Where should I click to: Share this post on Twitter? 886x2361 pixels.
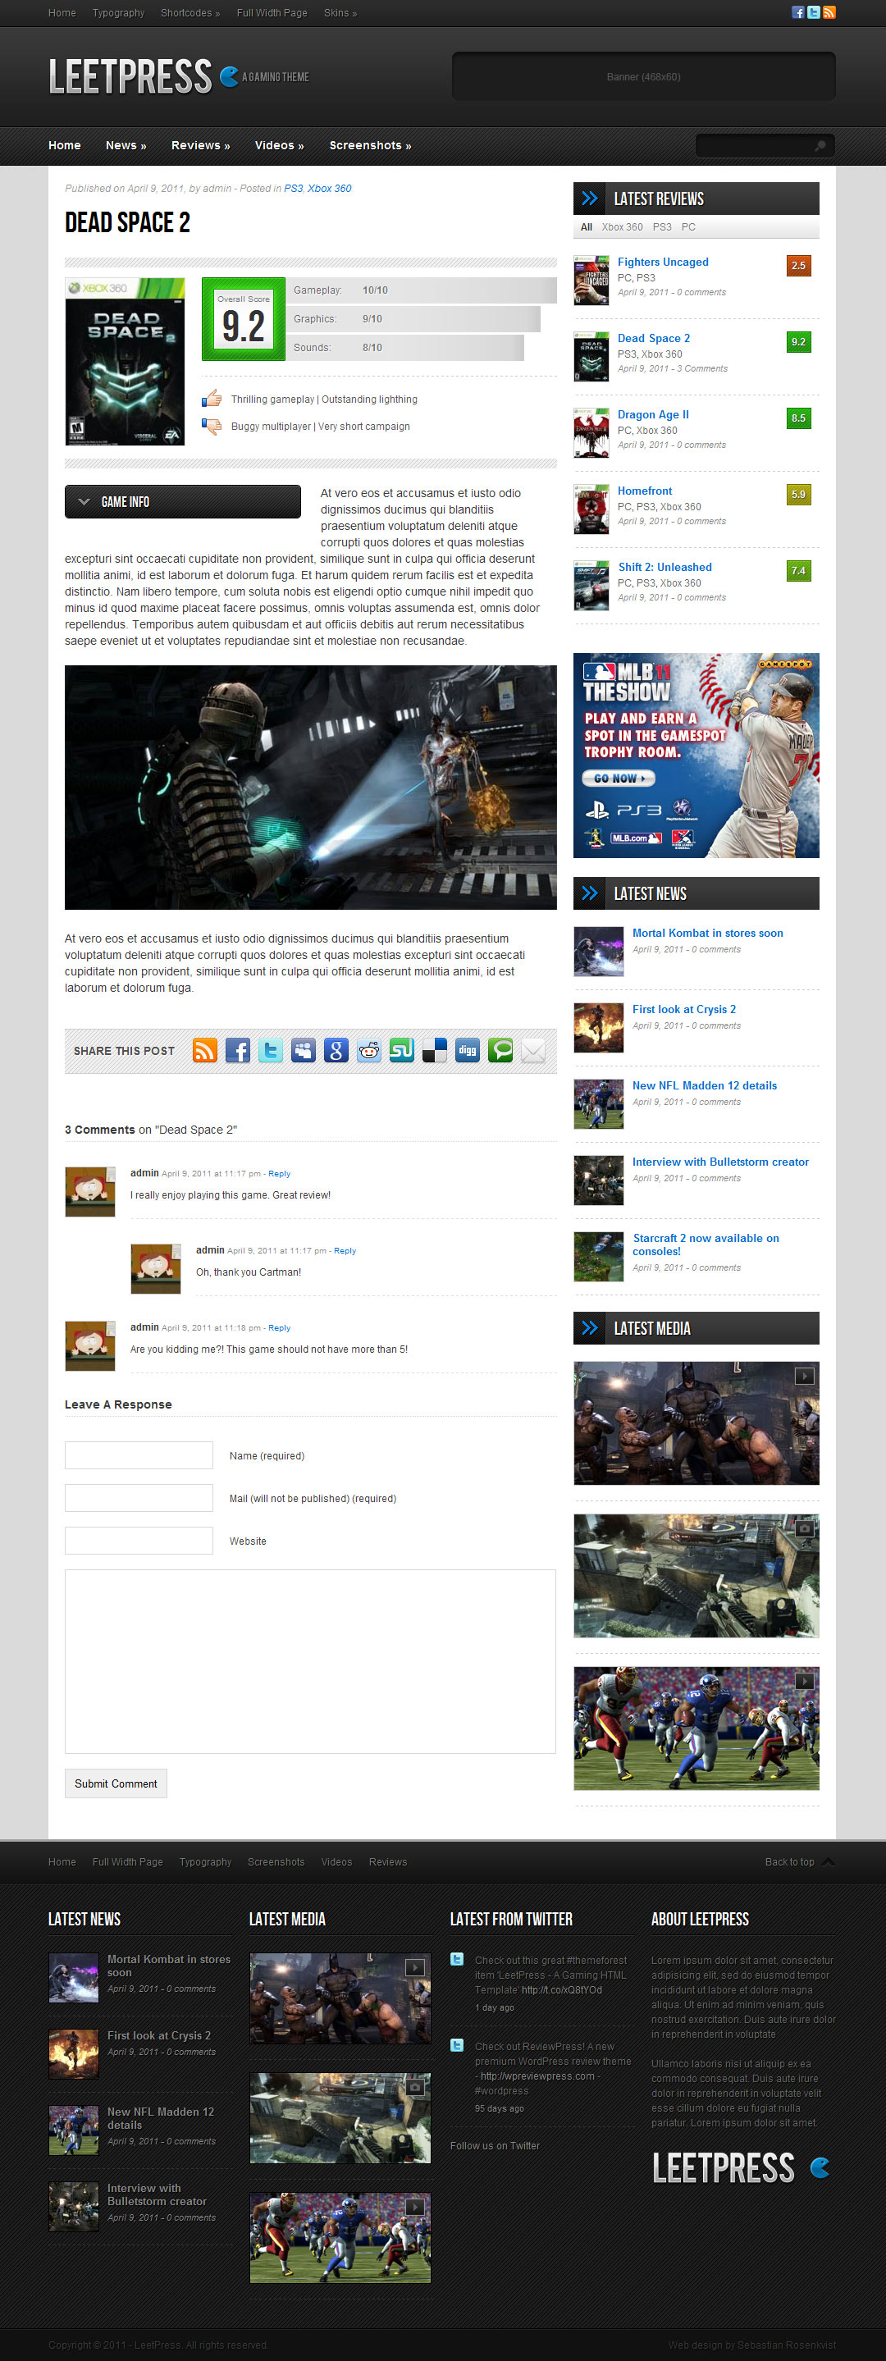[x=272, y=1050]
